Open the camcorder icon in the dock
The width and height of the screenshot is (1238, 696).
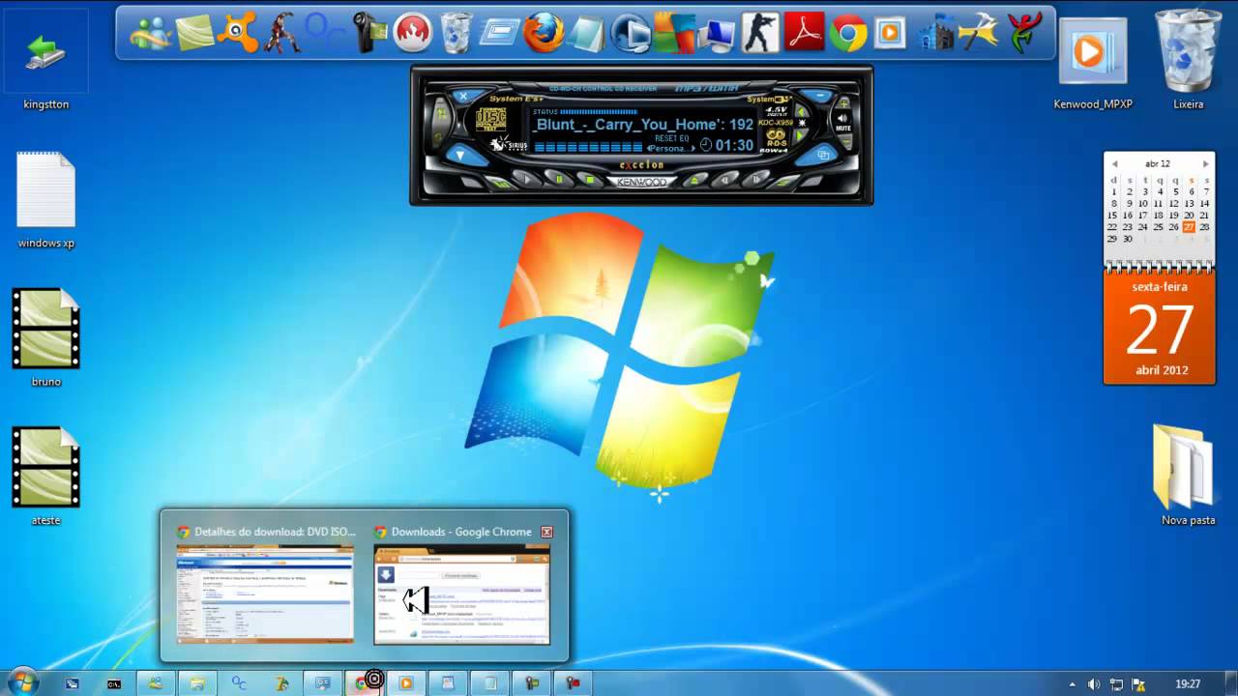point(368,32)
